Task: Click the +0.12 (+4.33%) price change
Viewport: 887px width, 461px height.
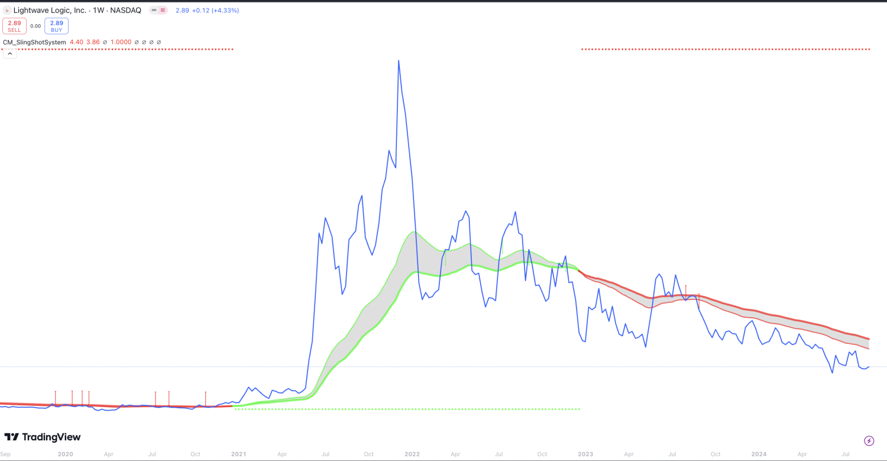Action: (x=215, y=10)
